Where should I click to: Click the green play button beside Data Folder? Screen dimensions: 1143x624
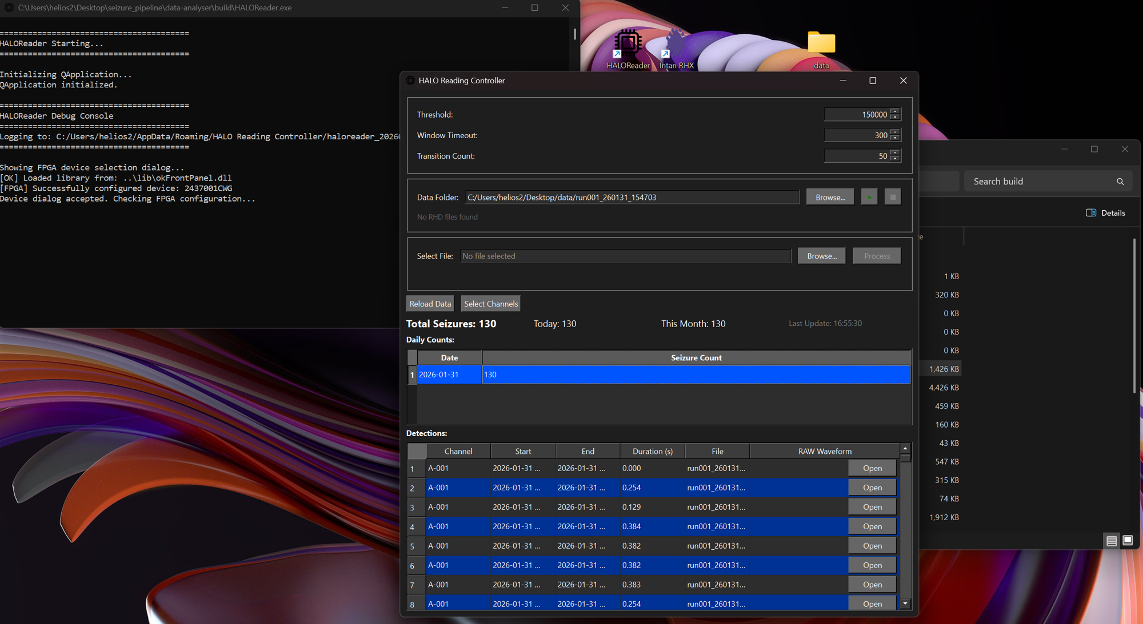click(x=869, y=197)
